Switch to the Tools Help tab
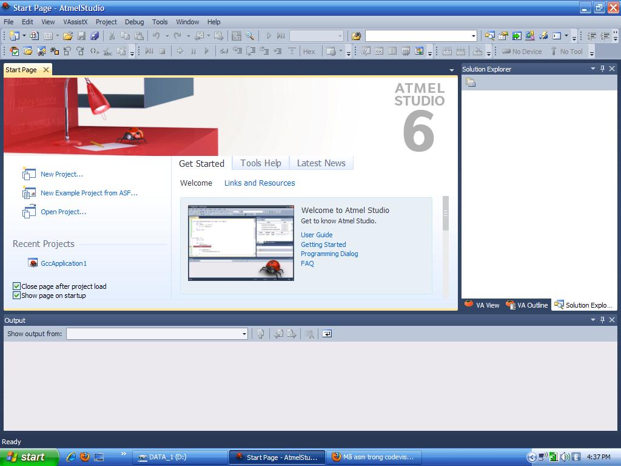 pos(261,163)
